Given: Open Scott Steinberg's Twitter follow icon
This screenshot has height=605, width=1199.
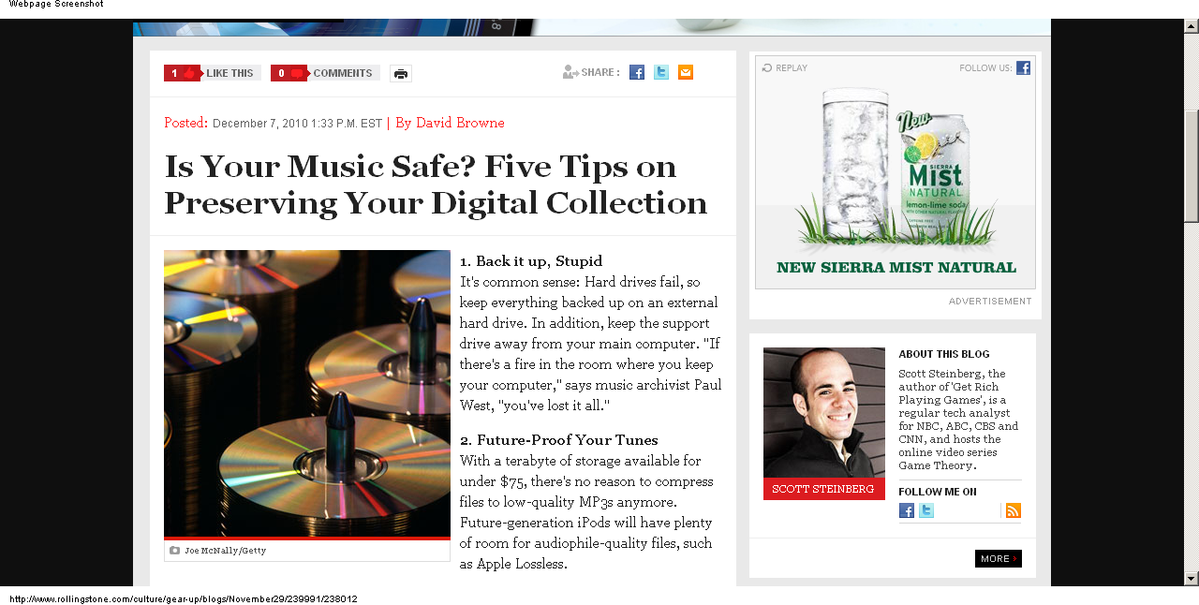Looking at the screenshot, I should click(926, 510).
